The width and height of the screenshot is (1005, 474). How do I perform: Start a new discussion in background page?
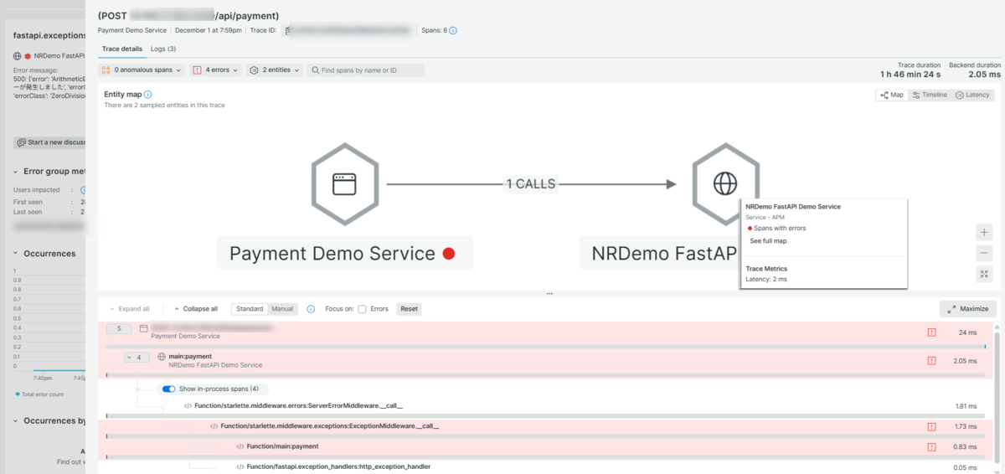(50, 142)
